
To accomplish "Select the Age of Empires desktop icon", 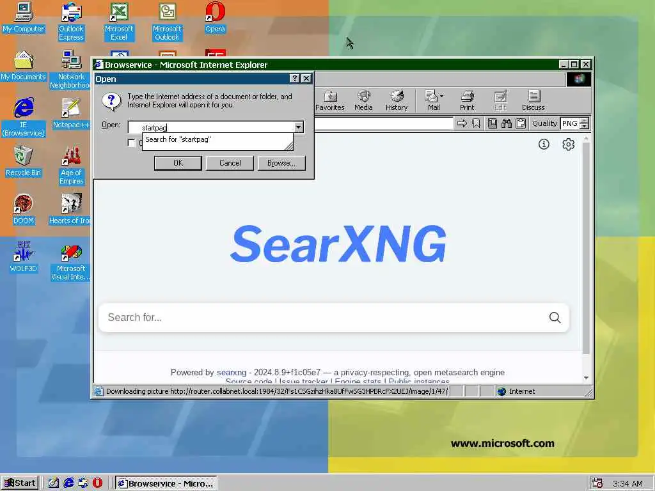I will click(x=71, y=166).
